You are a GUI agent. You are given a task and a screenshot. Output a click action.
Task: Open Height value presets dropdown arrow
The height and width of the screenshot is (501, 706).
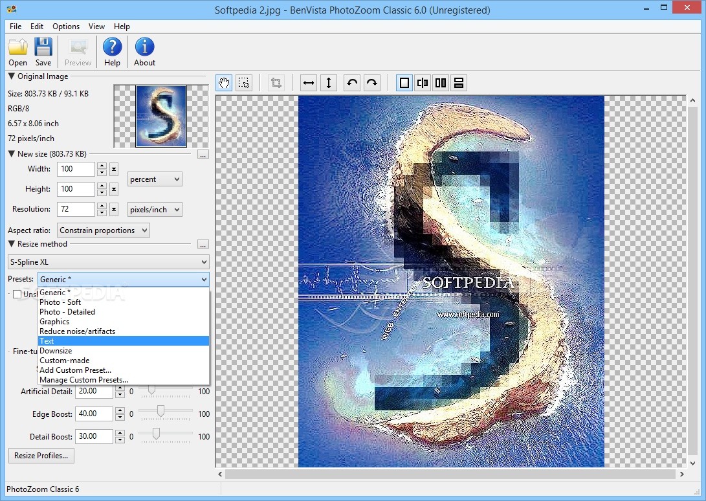click(x=114, y=189)
